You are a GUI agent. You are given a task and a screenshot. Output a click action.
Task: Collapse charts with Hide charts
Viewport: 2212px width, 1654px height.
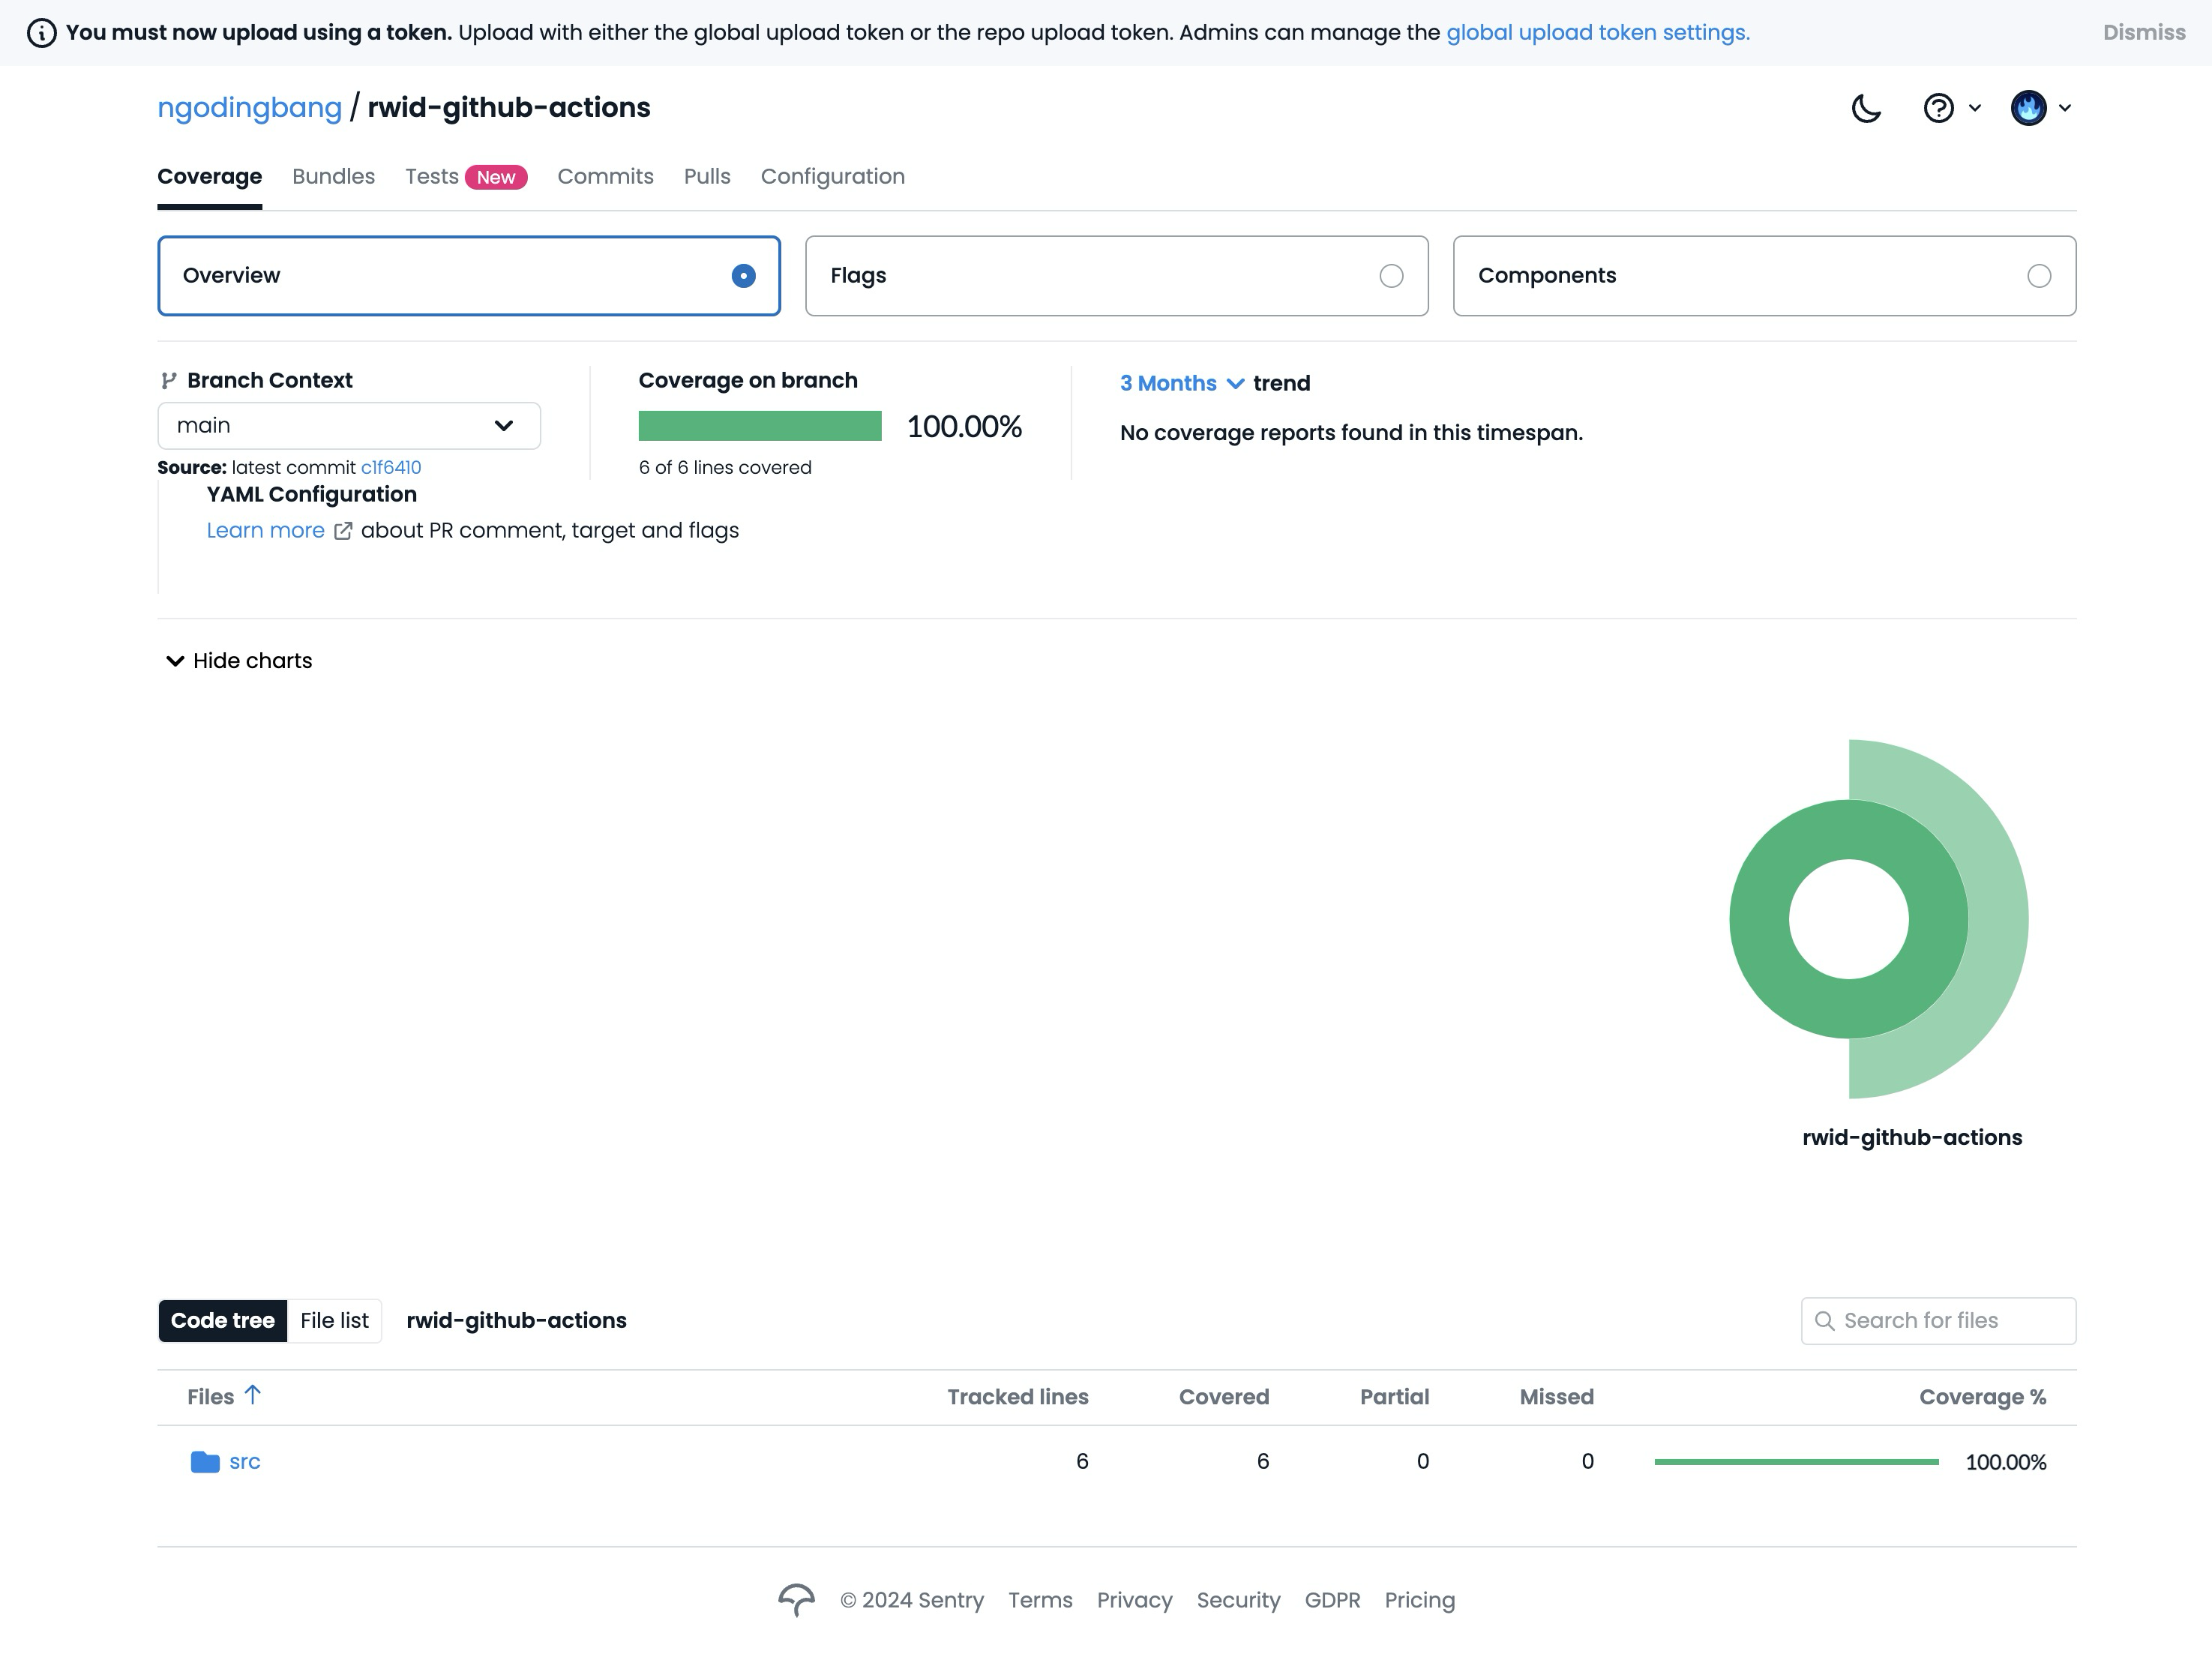pyautogui.click(x=239, y=661)
